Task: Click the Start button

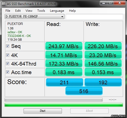Action: point(43,111)
